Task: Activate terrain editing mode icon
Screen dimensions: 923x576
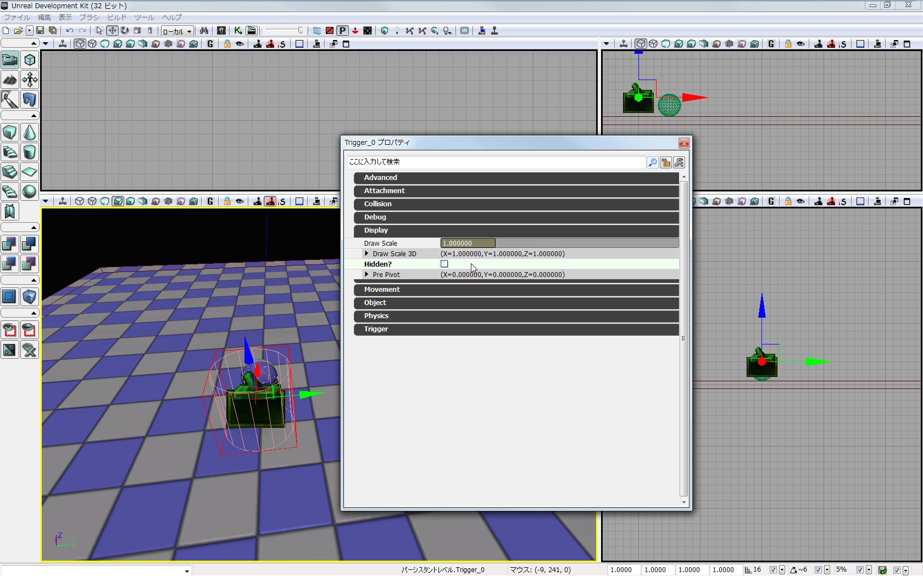Action: pos(10,80)
